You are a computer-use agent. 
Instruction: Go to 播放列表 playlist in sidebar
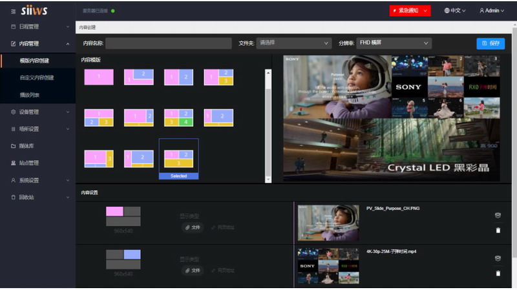30,95
